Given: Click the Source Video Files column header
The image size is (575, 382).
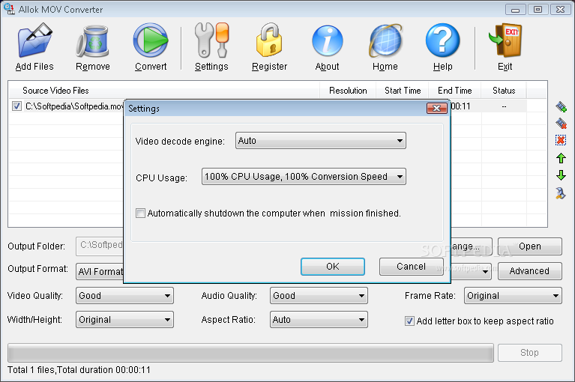Looking at the screenshot, I should [x=164, y=91].
